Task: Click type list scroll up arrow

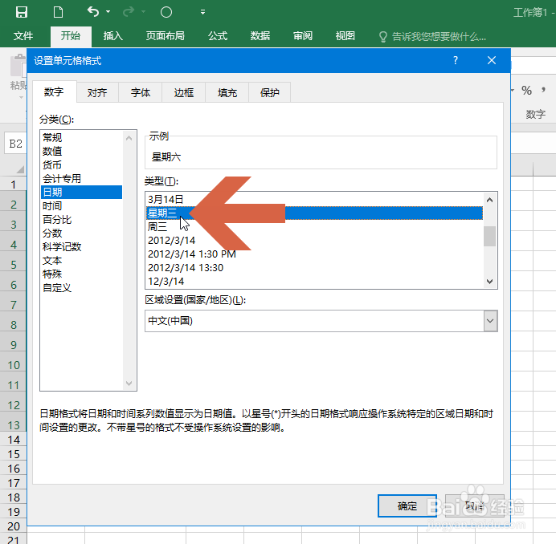Action: (x=489, y=200)
